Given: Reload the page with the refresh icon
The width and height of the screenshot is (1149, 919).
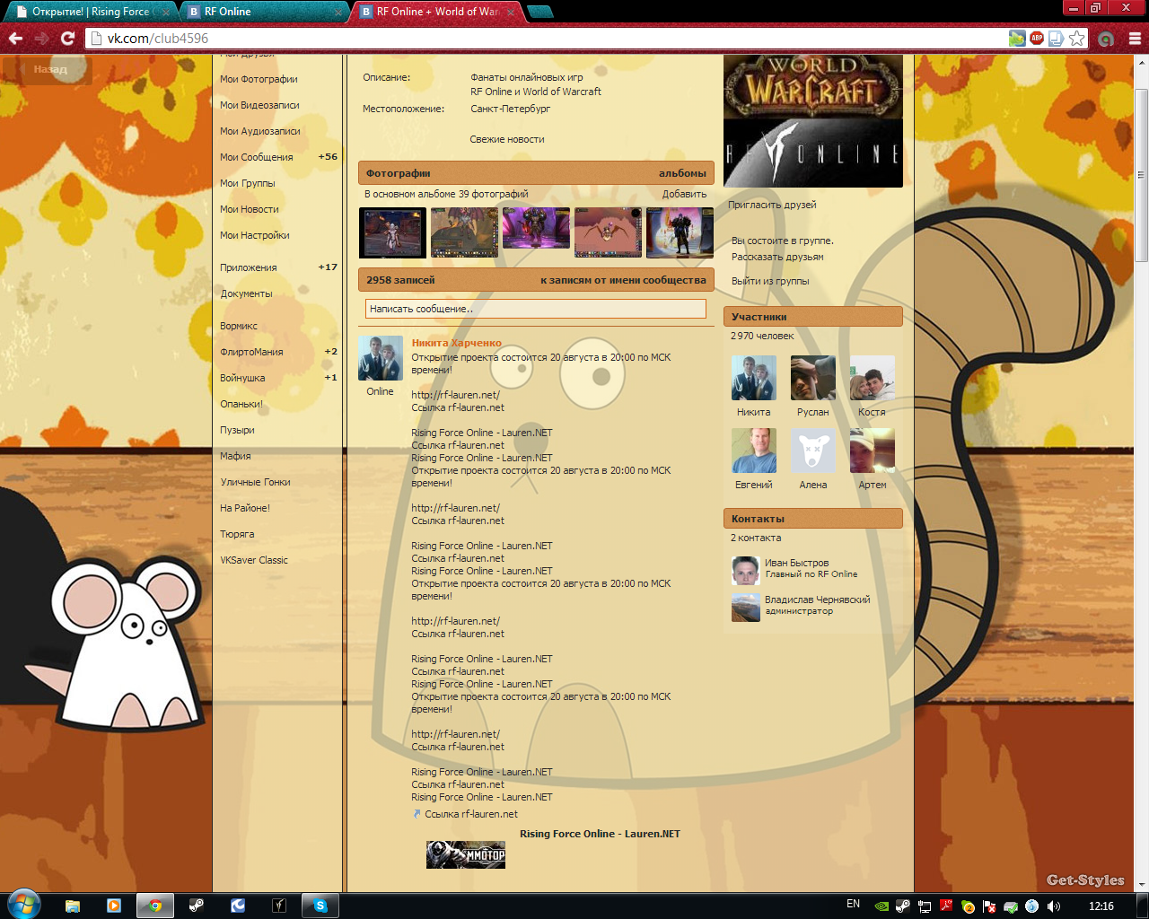Looking at the screenshot, I should (67, 38).
